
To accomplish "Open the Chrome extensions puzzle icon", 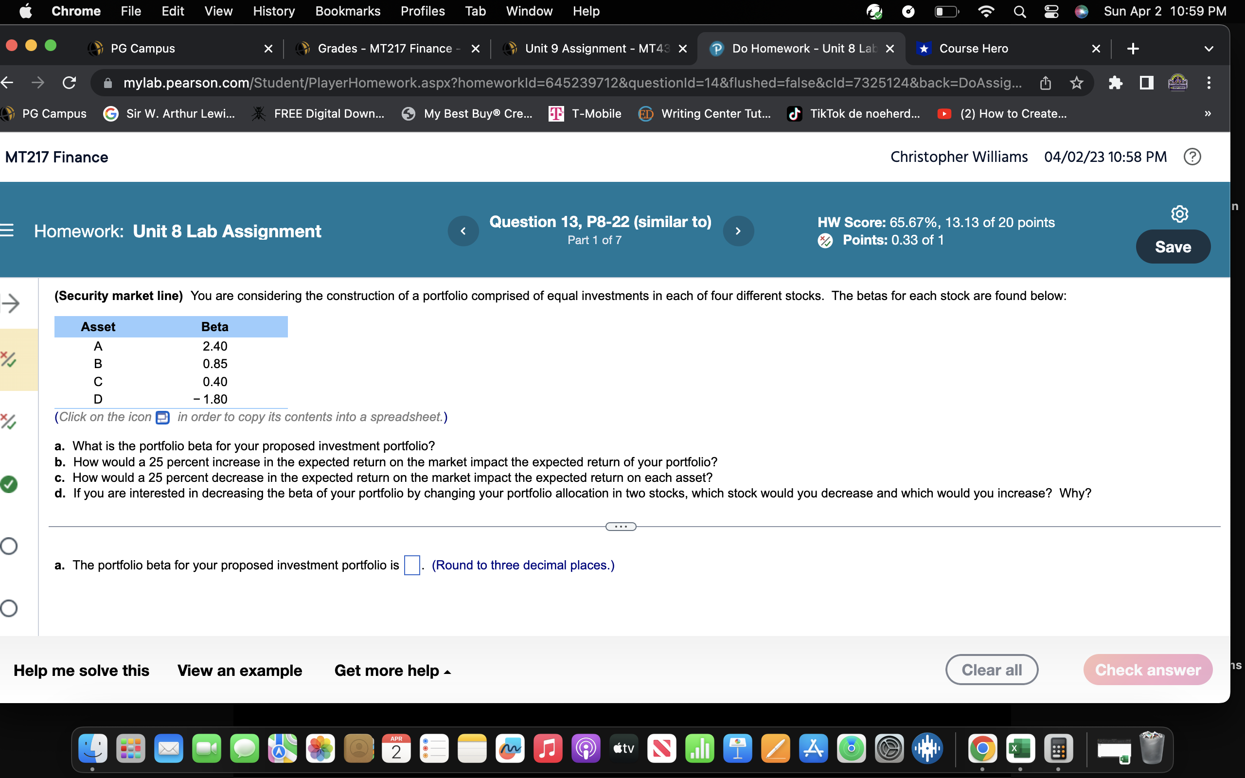I will (1115, 83).
